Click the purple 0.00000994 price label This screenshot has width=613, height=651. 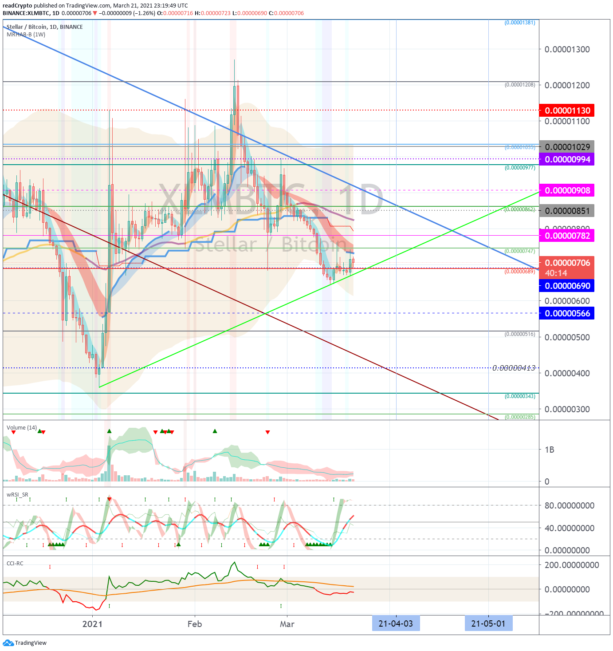pyautogui.click(x=566, y=159)
